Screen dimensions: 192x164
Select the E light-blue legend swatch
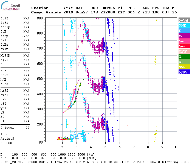[184, 31]
